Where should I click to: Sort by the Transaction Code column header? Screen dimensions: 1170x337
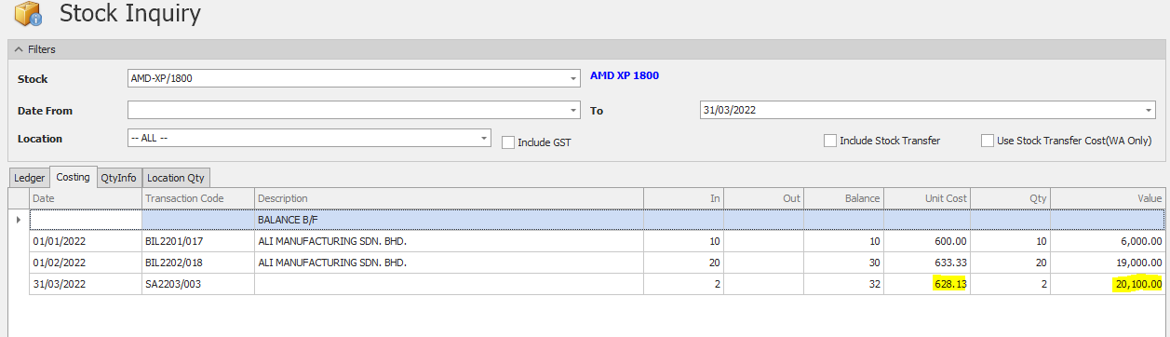pyautogui.click(x=197, y=198)
